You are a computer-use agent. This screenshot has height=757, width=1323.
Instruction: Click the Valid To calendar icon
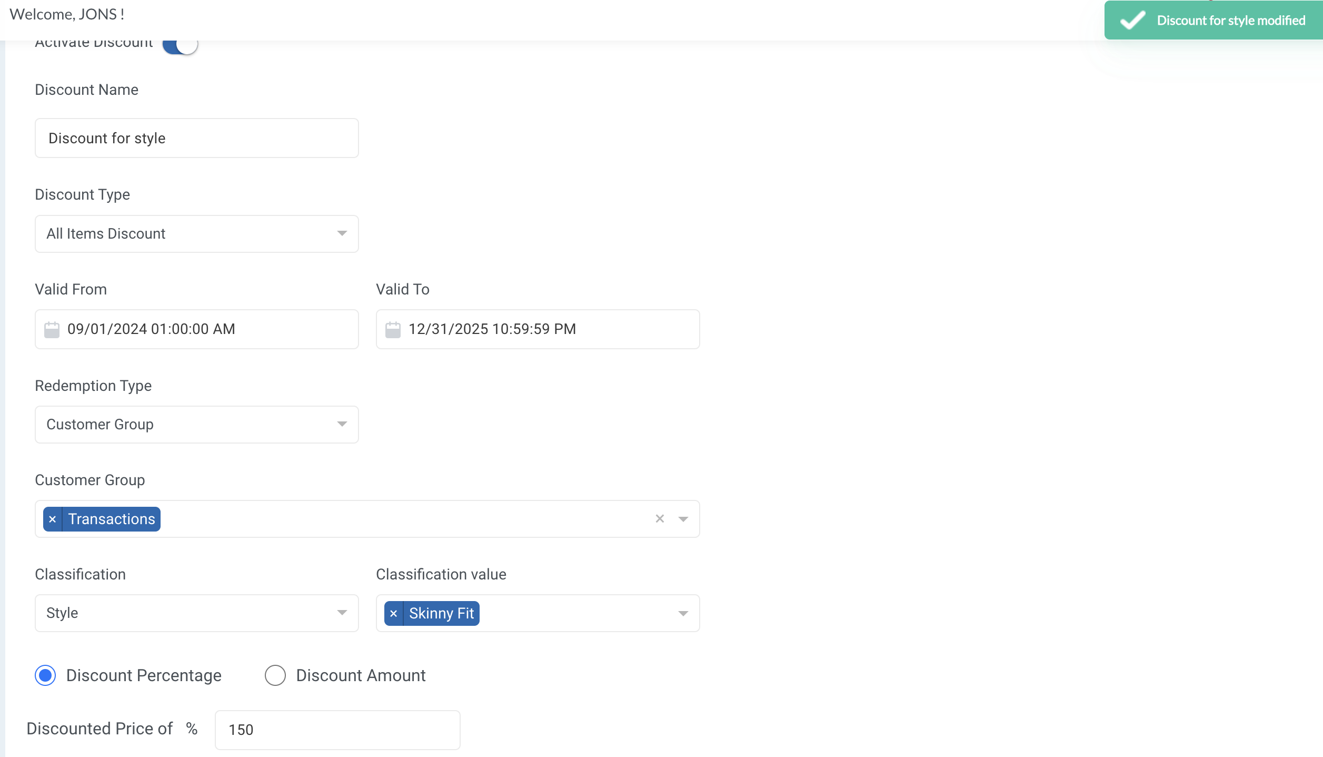pyautogui.click(x=393, y=330)
